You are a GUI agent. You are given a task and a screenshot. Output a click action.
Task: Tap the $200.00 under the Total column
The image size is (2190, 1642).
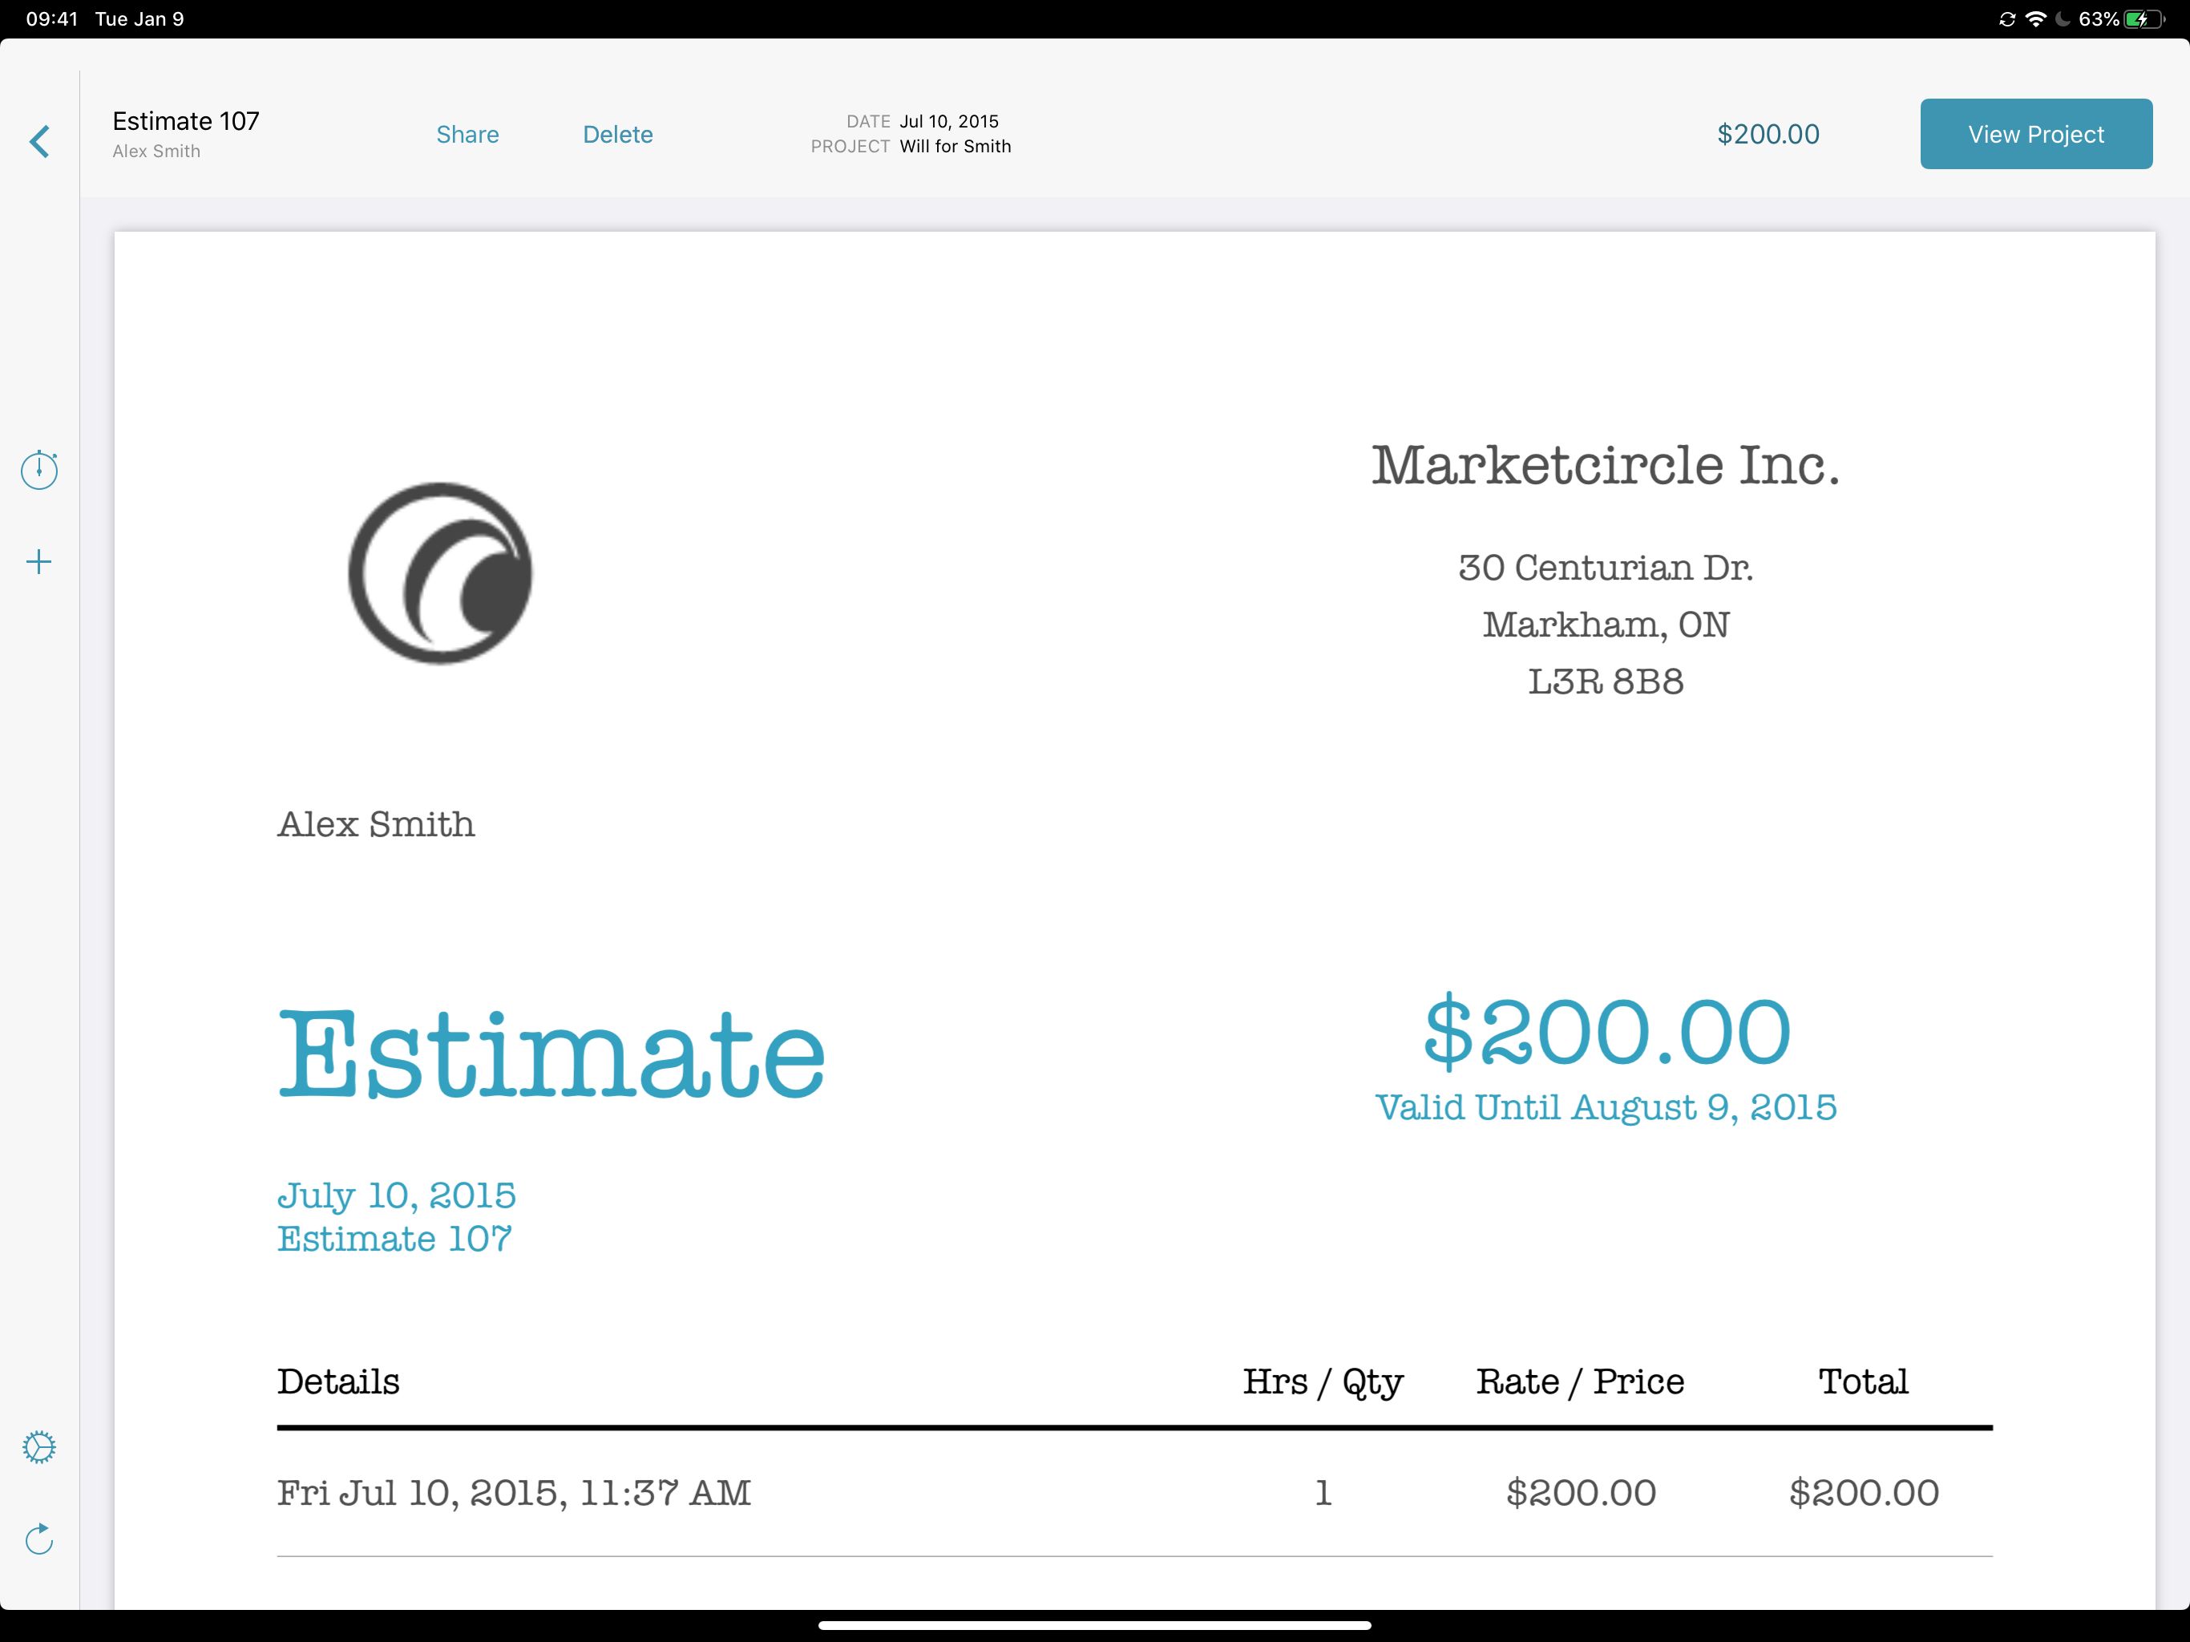[1863, 1492]
